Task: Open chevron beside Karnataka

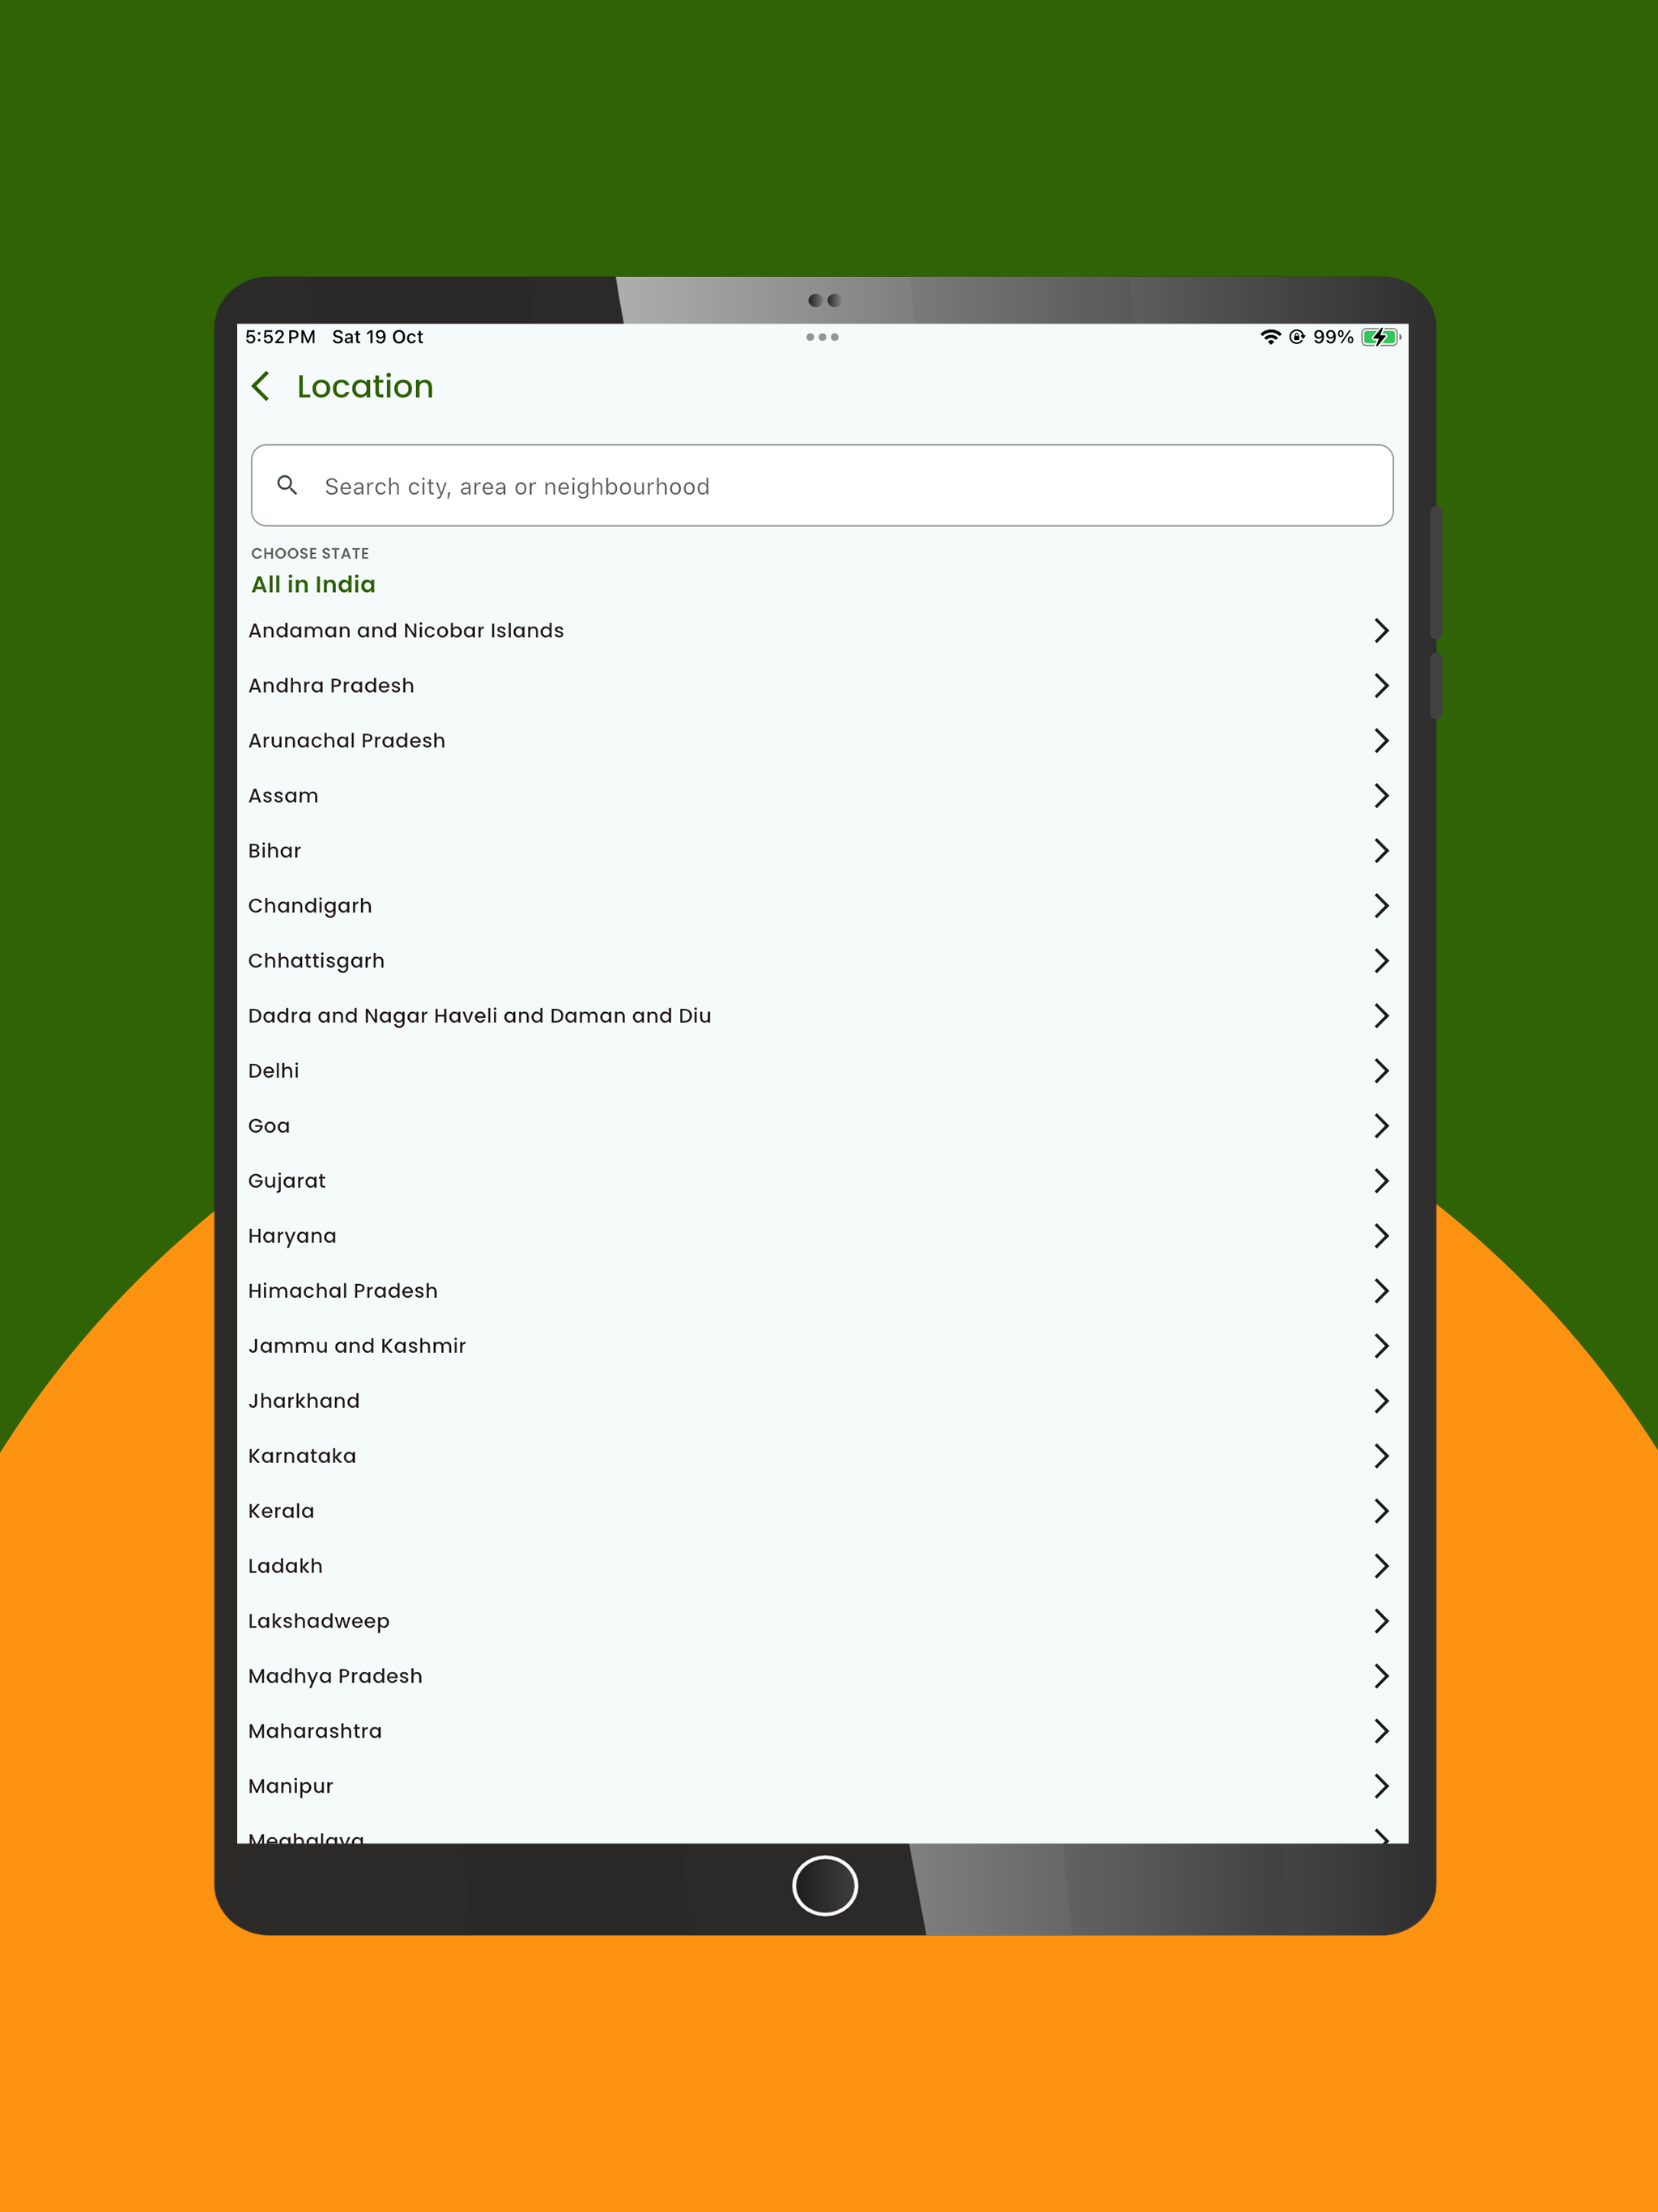Action: [1381, 1455]
